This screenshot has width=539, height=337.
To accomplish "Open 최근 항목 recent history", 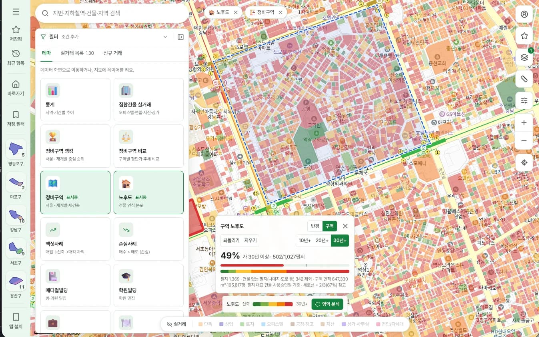I will pos(16,57).
